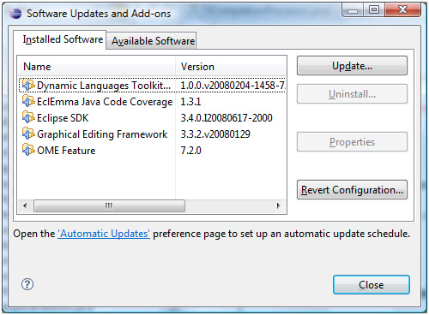Viewport: 429px width, 315px height.
Task: Click the Revert Configuration... button
Action: pyautogui.click(x=352, y=190)
